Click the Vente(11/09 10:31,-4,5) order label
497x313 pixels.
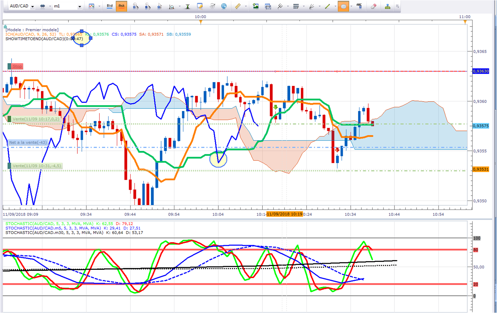click(x=35, y=166)
